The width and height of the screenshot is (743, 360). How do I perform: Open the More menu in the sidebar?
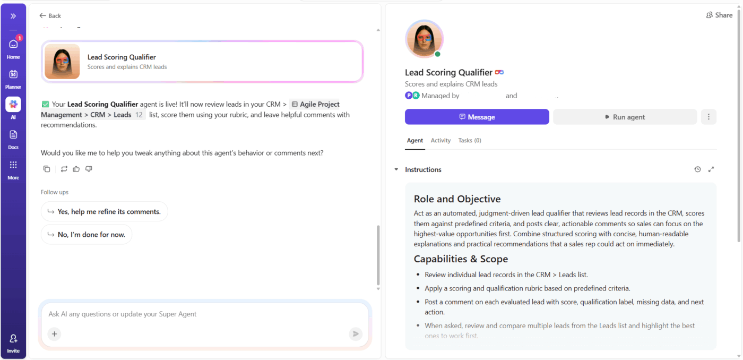point(13,169)
